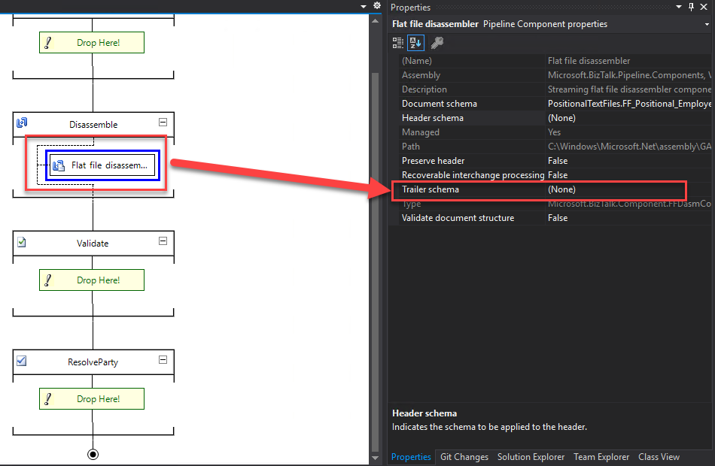Click the pin auto-hide icon in Properties
This screenshot has width=715, height=466.
pos(692,7)
